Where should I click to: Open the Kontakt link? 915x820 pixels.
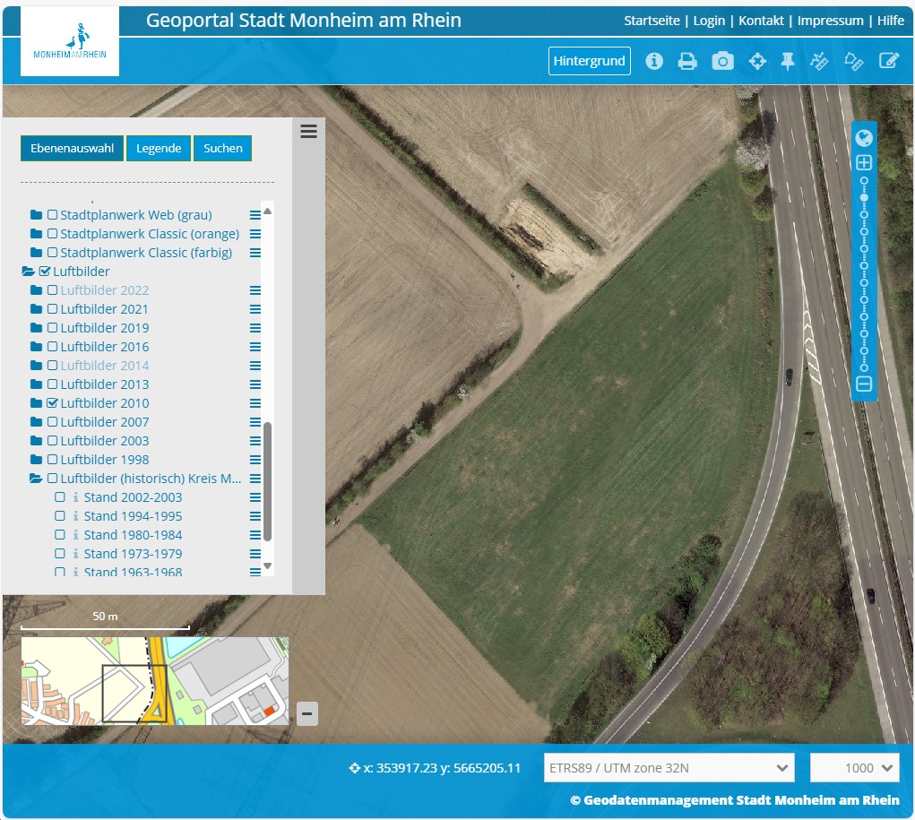[x=761, y=21]
